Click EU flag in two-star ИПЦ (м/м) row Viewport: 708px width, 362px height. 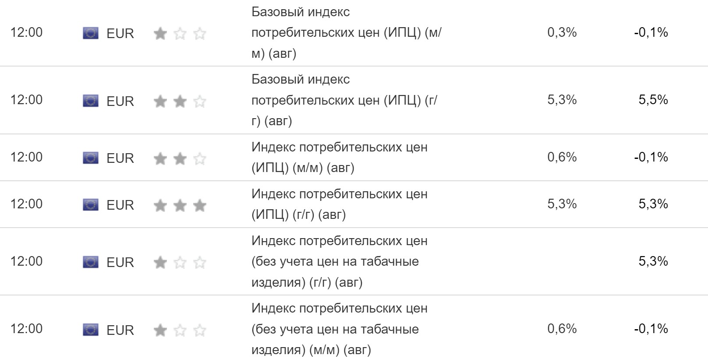tap(90, 158)
